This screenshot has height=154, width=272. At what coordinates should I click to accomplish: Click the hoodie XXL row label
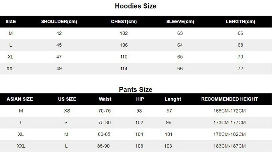coord(11,69)
